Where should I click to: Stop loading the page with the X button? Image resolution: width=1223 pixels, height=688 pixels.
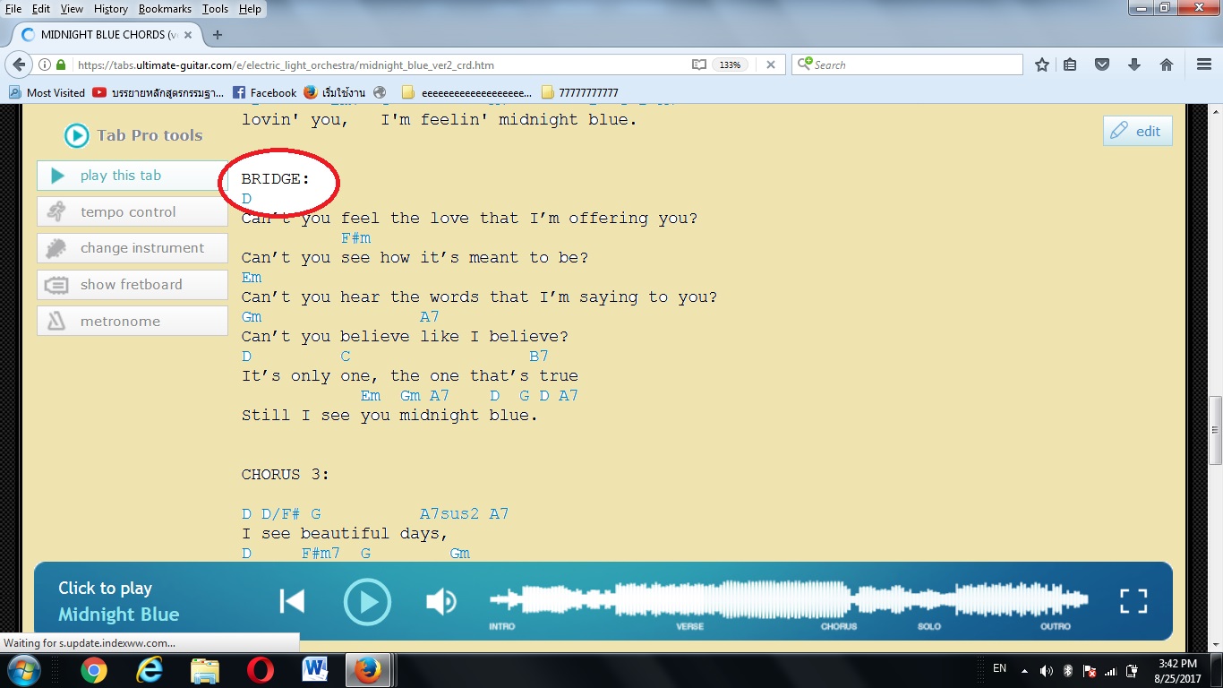pos(770,64)
